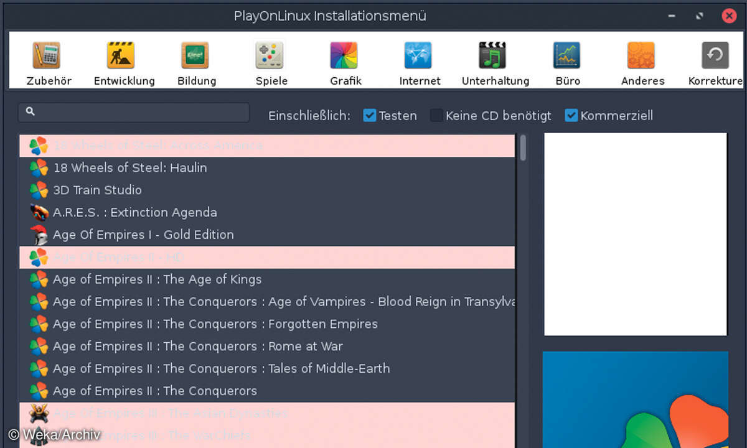This screenshot has width=747, height=448.
Task: Select the Anderes category icon
Action: 641,56
